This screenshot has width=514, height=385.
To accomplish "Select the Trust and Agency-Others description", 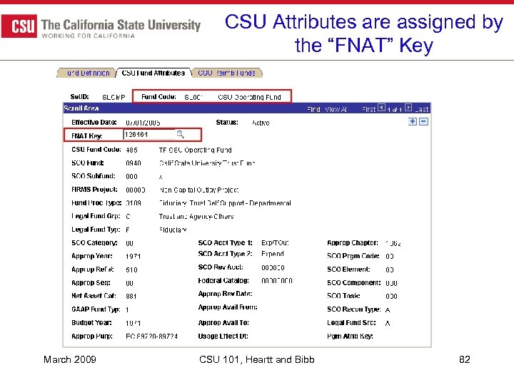I will pyautogui.click(x=196, y=217).
